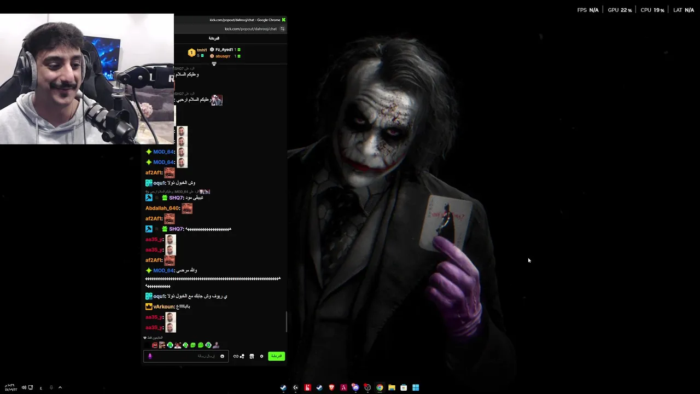Click the emote in Abdallah_640's message
700x394 pixels.
[187, 208]
